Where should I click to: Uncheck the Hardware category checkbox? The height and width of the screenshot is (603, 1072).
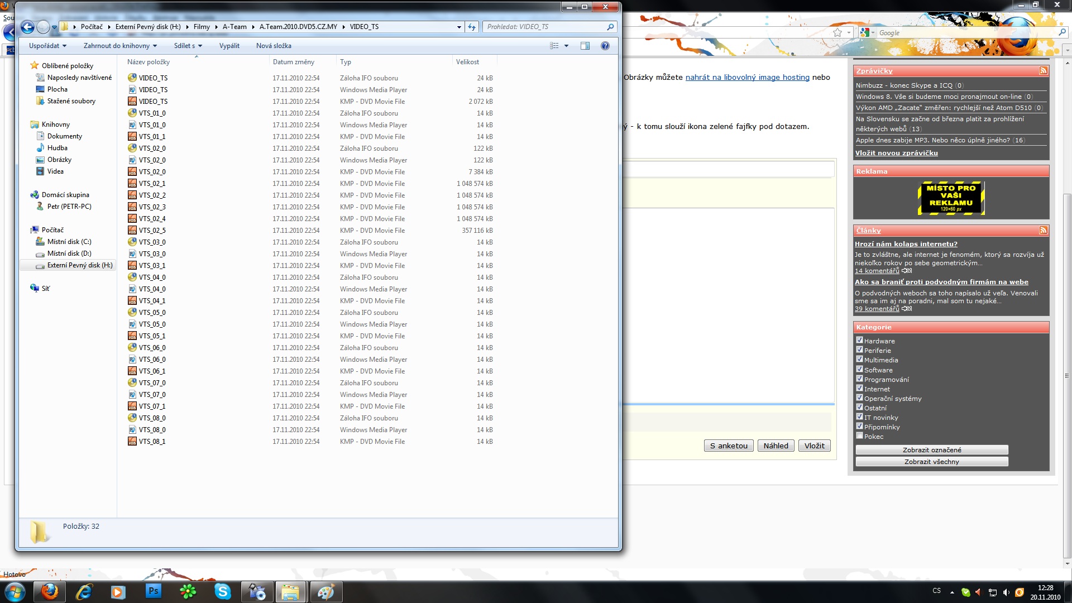tap(859, 340)
